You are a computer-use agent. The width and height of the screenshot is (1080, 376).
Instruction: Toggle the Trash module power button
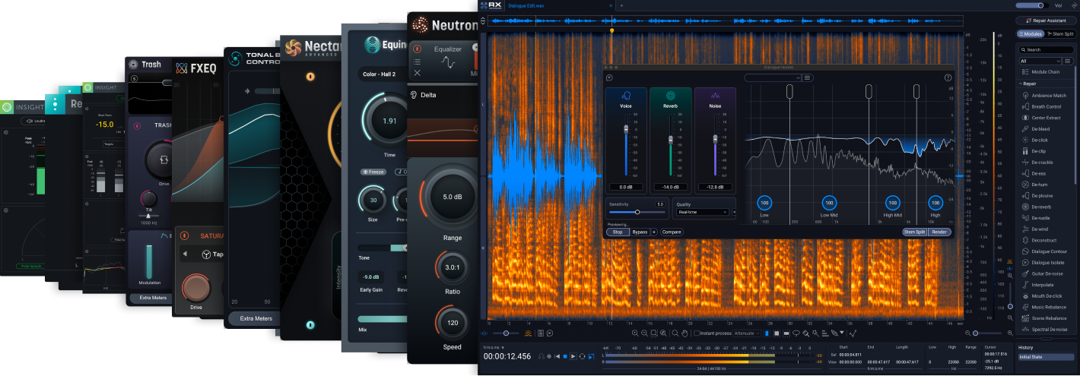[137, 126]
